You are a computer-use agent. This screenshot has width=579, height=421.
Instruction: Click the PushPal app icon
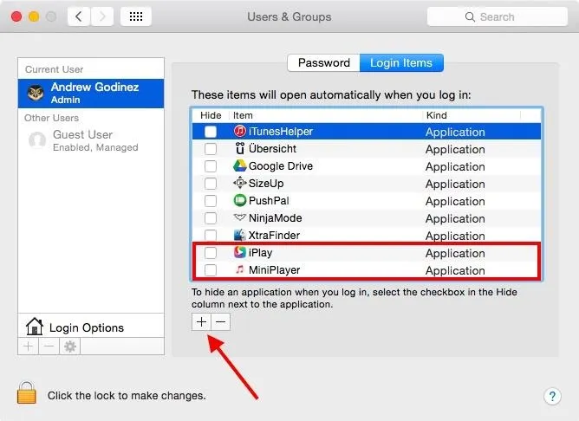click(x=240, y=200)
